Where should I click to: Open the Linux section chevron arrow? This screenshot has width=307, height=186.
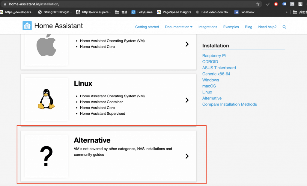(x=187, y=100)
